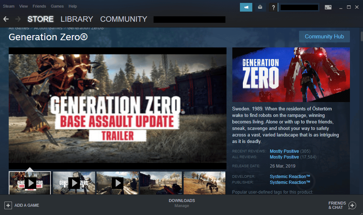Click the Friends & Chat plus icon

(352, 205)
